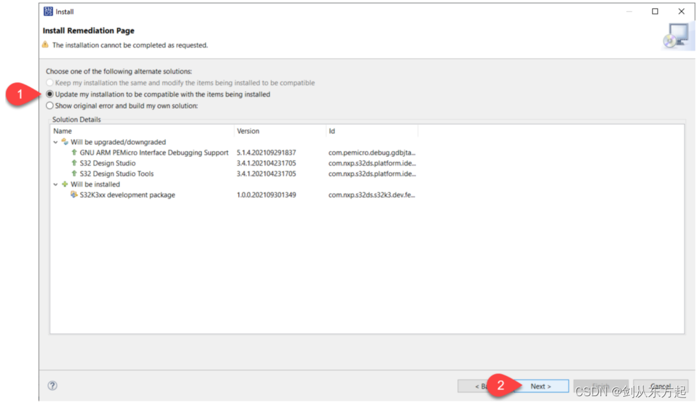This screenshot has height=404, width=696.
Task: Click the green arrow icon for GNU ARM PEMicro
Action: (74, 152)
